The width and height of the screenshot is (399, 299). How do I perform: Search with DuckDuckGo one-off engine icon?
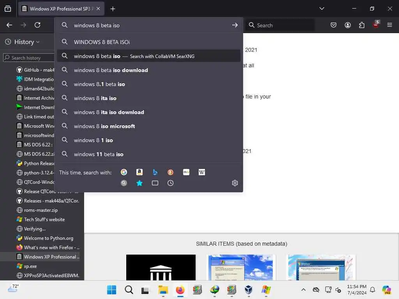point(171,172)
